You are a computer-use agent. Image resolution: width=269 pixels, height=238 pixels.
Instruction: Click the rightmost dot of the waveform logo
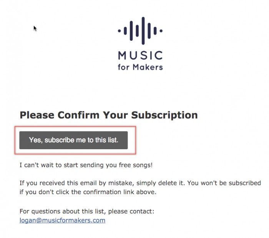pos(161,30)
